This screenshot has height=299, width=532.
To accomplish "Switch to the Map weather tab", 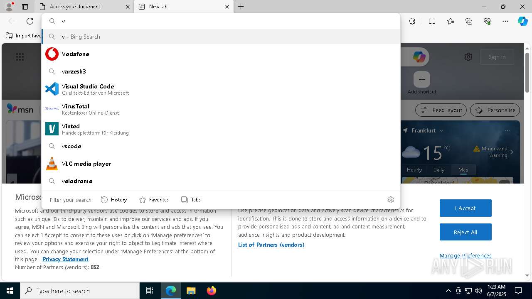I will coord(463,170).
